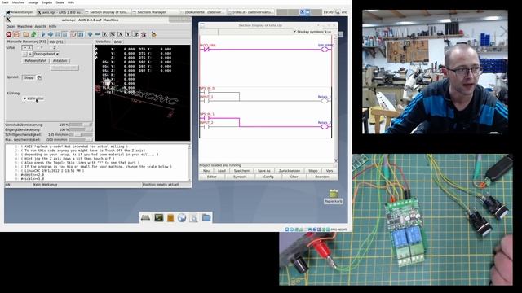Screen dimensions: 522x293
Task: Click the G-code listing vertical scrollbar
Action: [189, 163]
